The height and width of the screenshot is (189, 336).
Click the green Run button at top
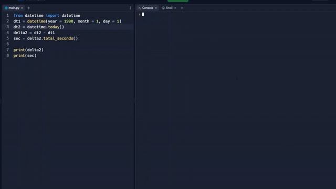tap(177, 1)
